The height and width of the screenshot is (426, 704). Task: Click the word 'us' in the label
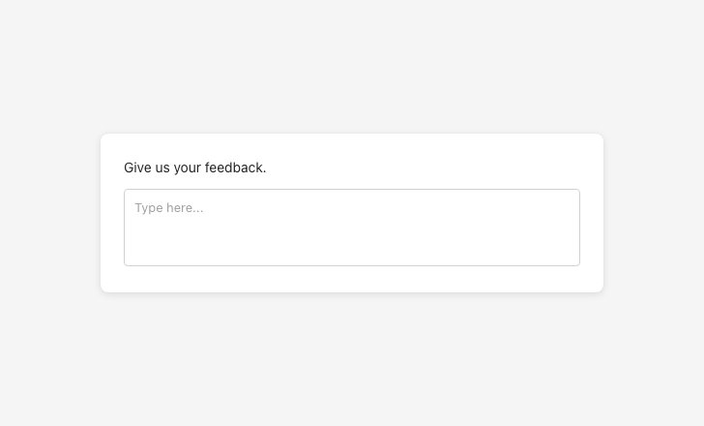(x=162, y=167)
